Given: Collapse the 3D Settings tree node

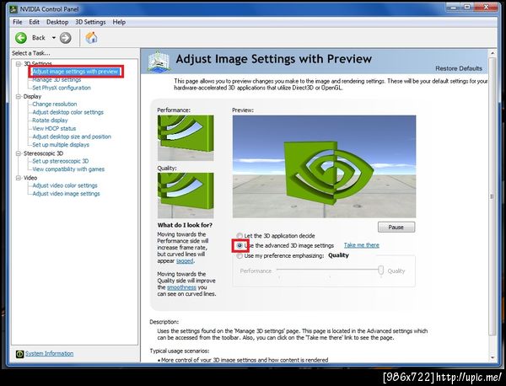Looking at the screenshot, I should point(19,64).
